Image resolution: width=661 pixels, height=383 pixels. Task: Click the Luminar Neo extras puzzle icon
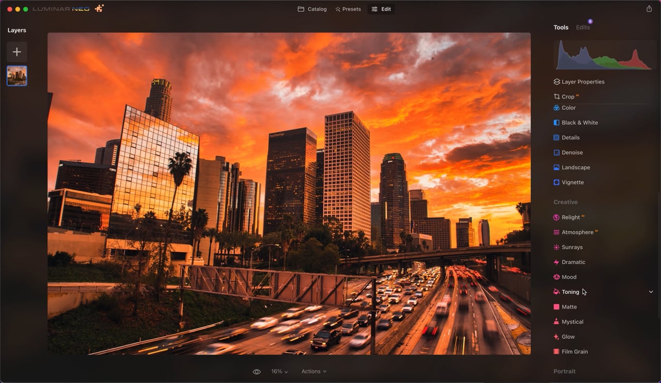[x=99, y=8]
